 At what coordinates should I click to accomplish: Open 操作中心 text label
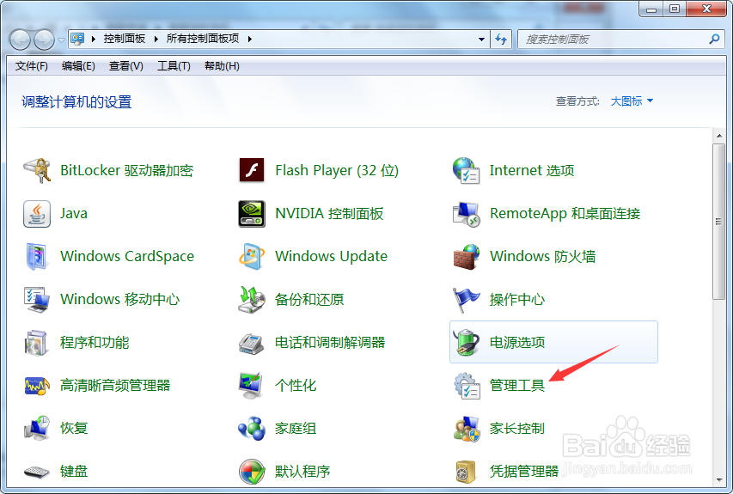[517, 300]
